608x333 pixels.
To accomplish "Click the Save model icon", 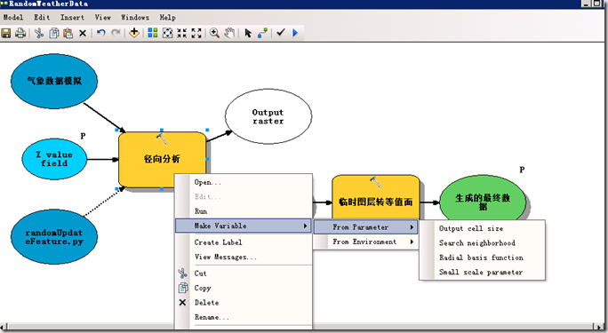I will [6, 33].
